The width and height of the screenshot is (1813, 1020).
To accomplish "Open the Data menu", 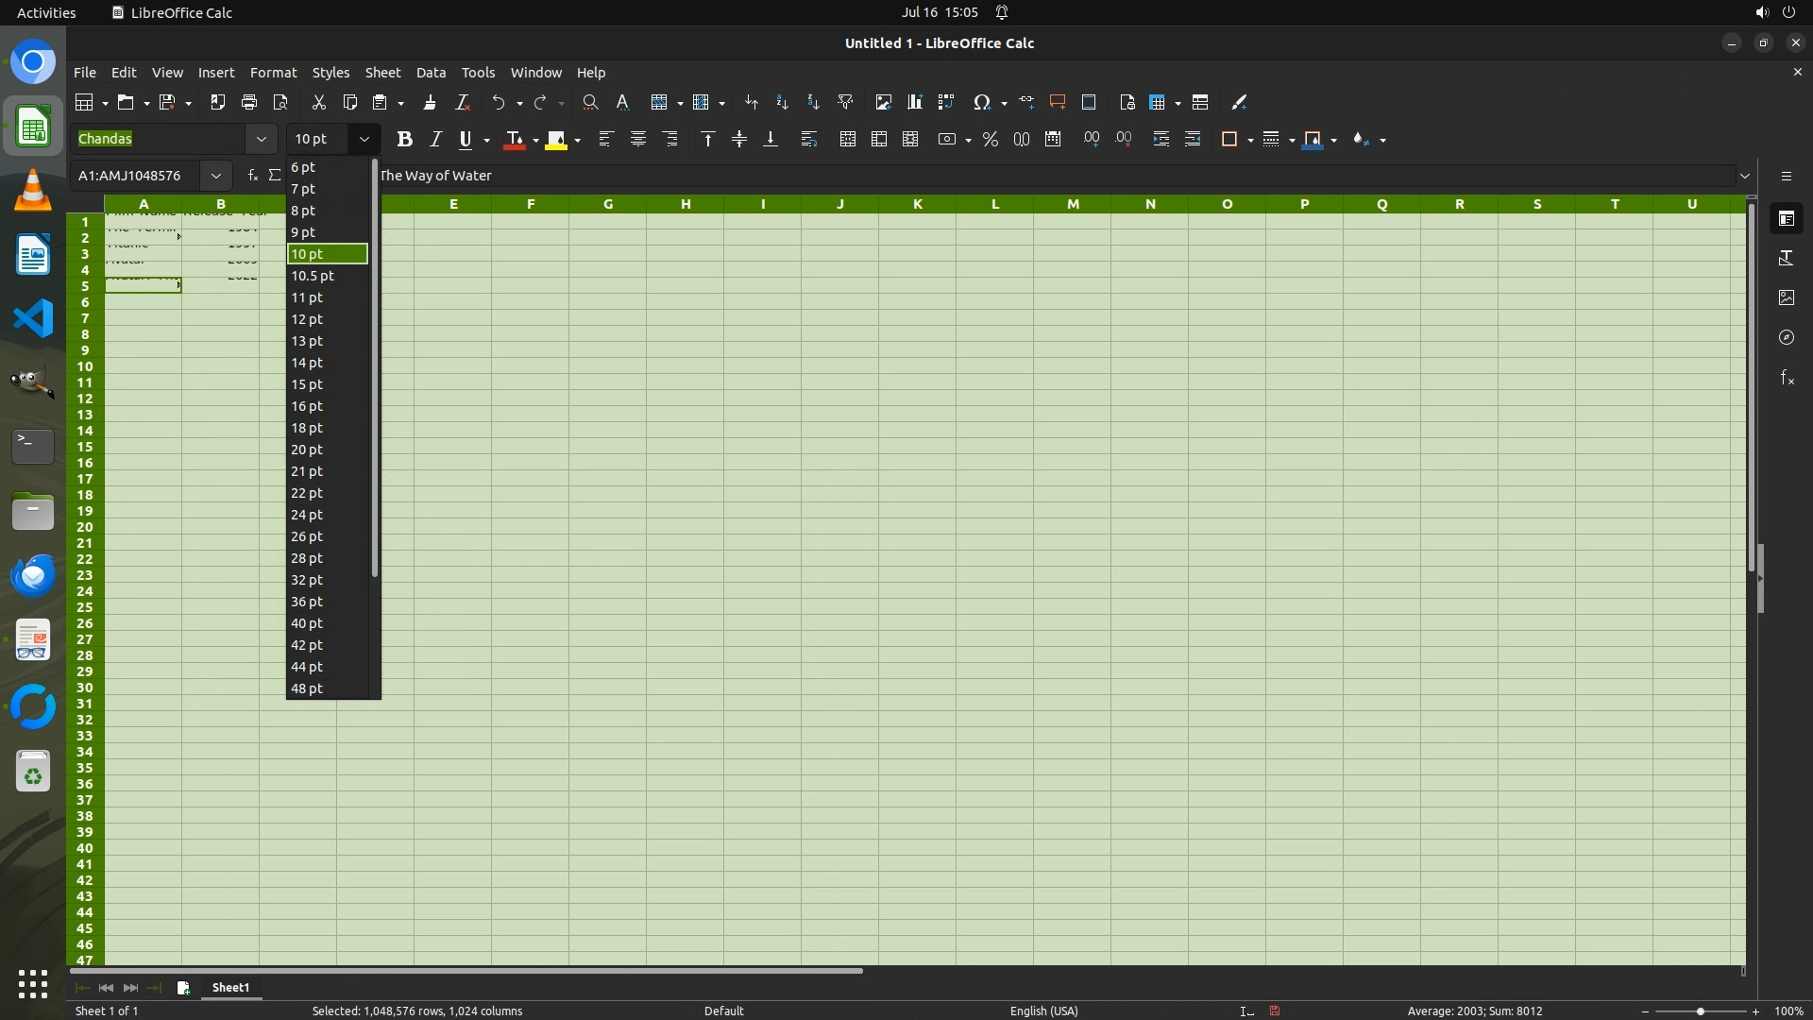I will (431, 73).
